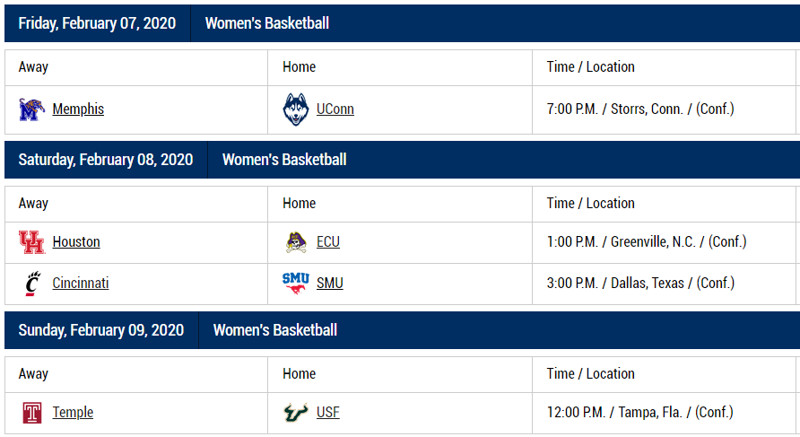Open the UConn team link
The image size is (800, 437).
pos(335,109)
